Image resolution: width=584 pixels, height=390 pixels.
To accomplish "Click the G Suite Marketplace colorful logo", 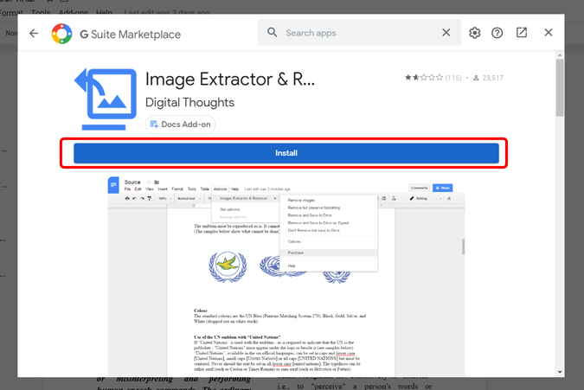I will [x=61, y=34].
